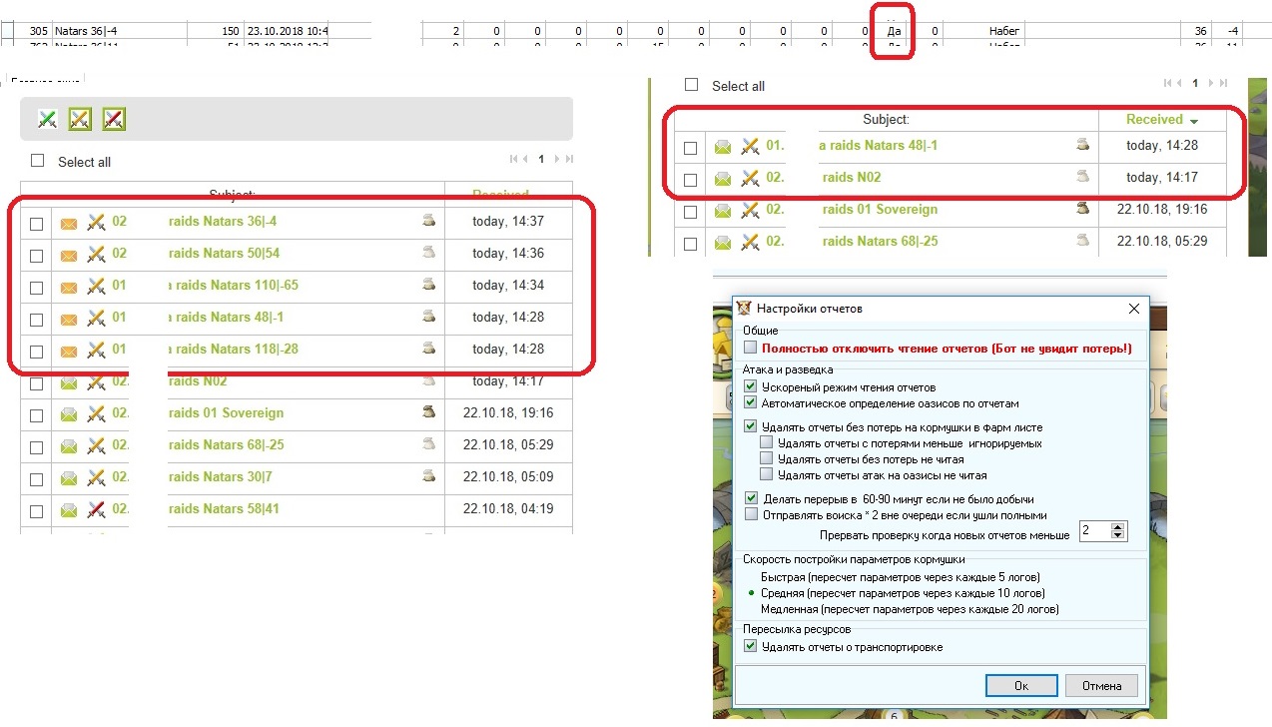This screenshot has width=1272, height=727.
Task: Click the envelope icon for Natars 58|41 report
Action: click(x=69, y=511)
